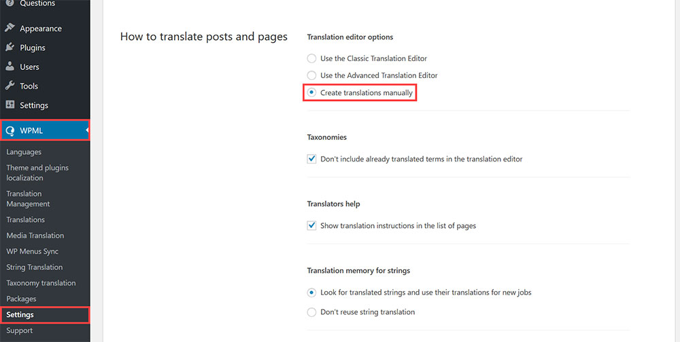
Task: Click the Tools wrench icon
Action: [x=10, y=86]
